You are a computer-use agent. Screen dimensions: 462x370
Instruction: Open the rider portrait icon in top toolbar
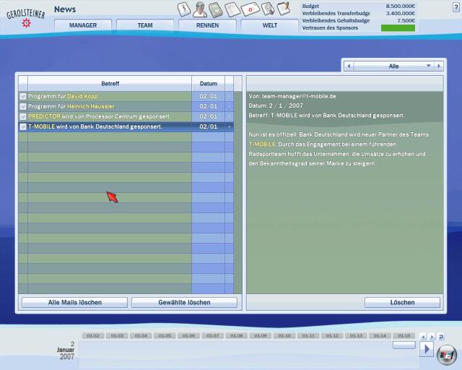pos(200,9)
